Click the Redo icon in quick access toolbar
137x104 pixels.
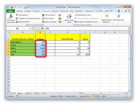click(20, 7)
